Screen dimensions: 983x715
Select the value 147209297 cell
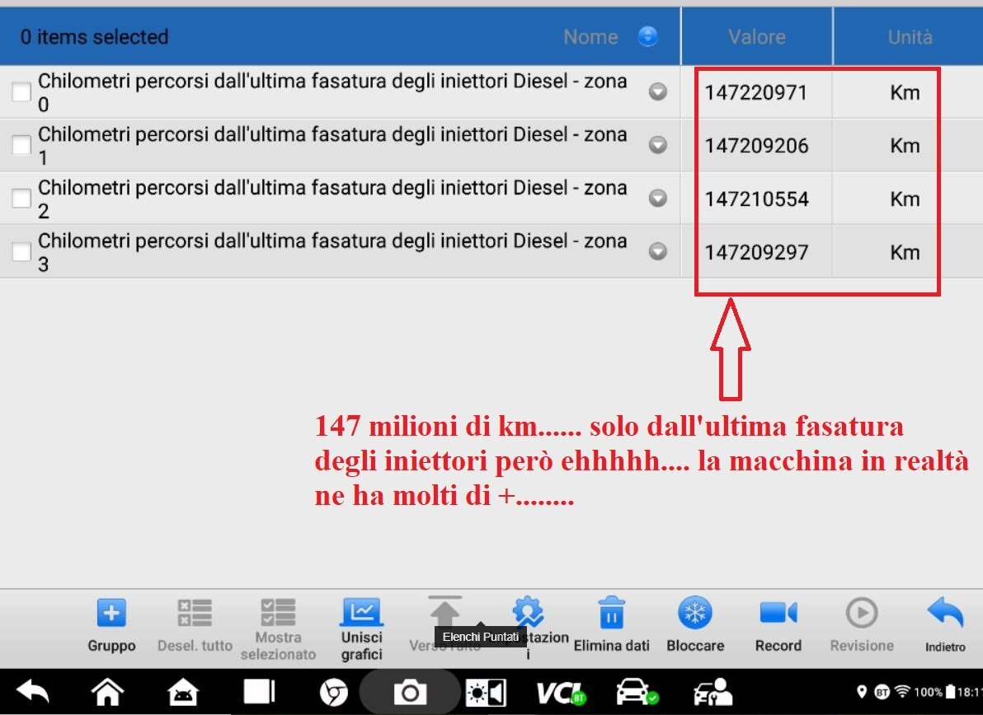(x=756, y=252)
